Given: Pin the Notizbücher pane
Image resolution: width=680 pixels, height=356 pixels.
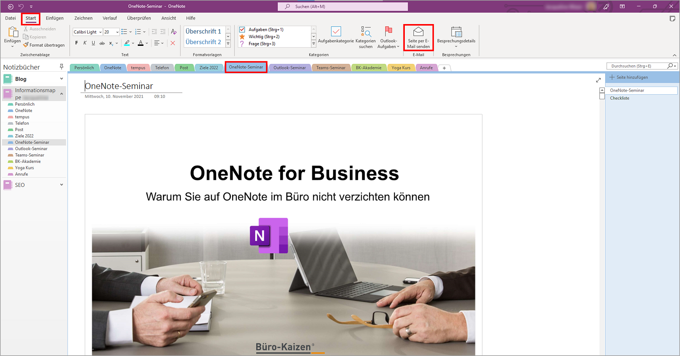Looking at the screenshot, I should click(x=62, y=67).
